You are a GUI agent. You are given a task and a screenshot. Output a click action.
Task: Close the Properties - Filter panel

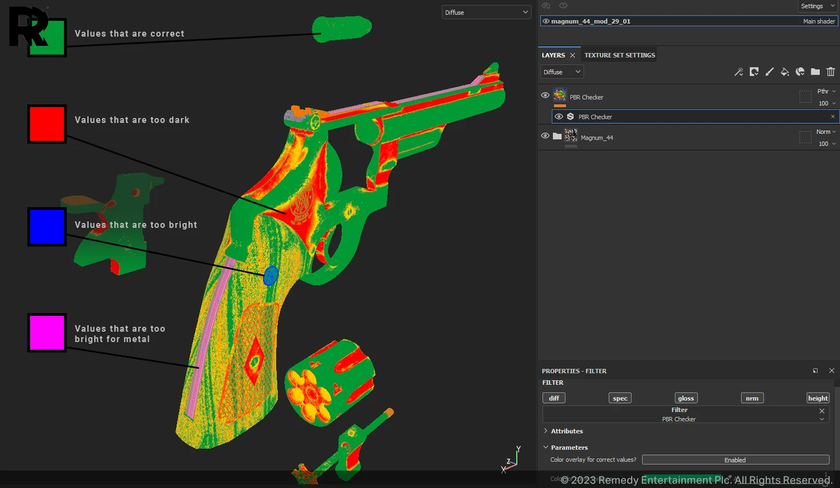tap(832, 371)
